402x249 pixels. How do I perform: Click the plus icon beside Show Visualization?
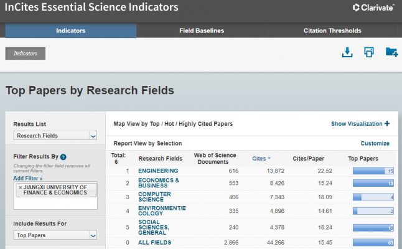coord(387,124)
